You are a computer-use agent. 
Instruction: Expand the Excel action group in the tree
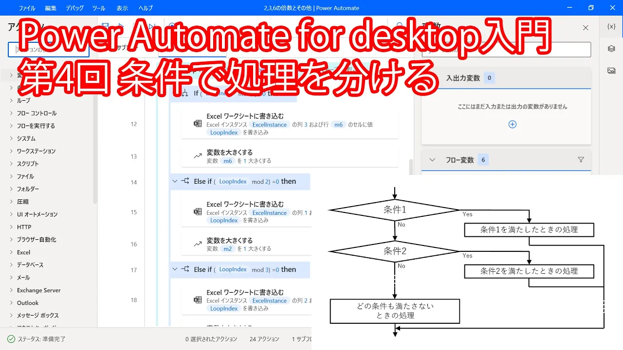12,252
